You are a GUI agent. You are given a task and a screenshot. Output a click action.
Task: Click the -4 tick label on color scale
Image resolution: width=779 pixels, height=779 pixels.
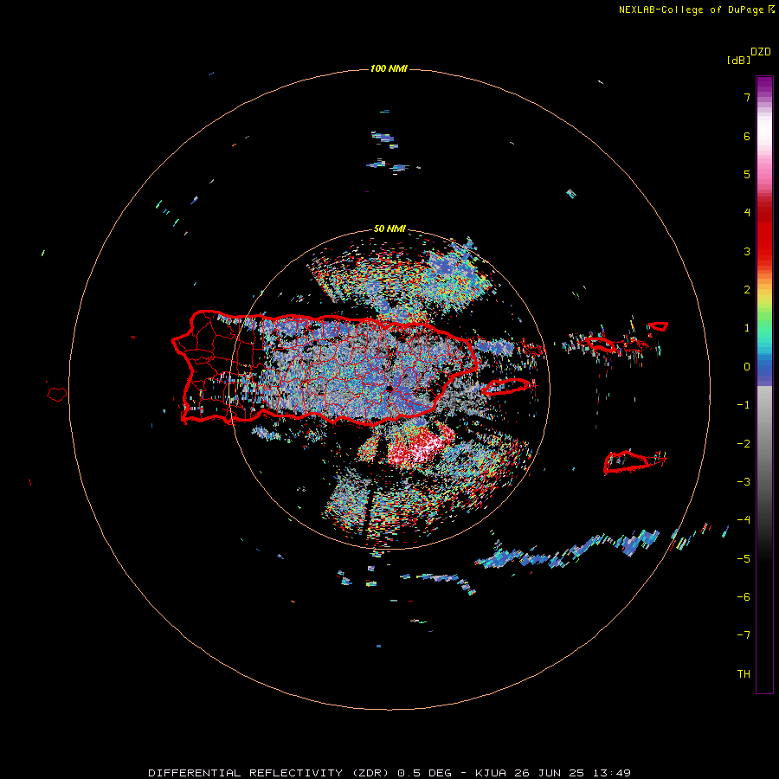(x=744, y=520)
